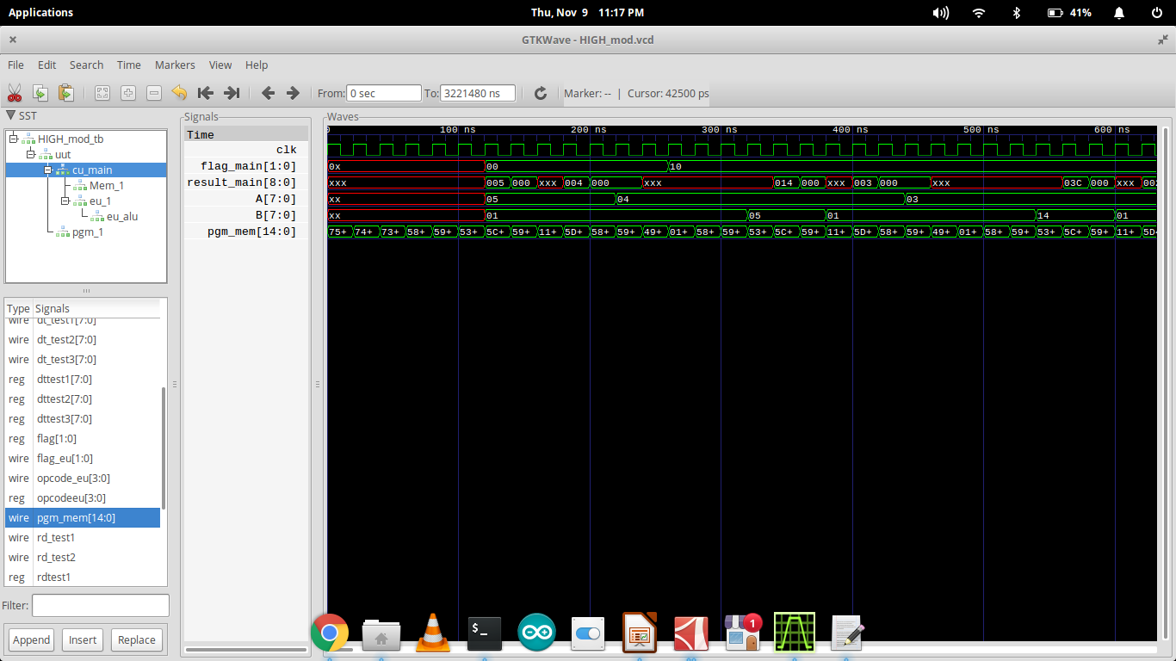The width and height of the screenshot is (1176, 661).
Task: Collapse the cu_main tree node
Action: pos(49,170)
